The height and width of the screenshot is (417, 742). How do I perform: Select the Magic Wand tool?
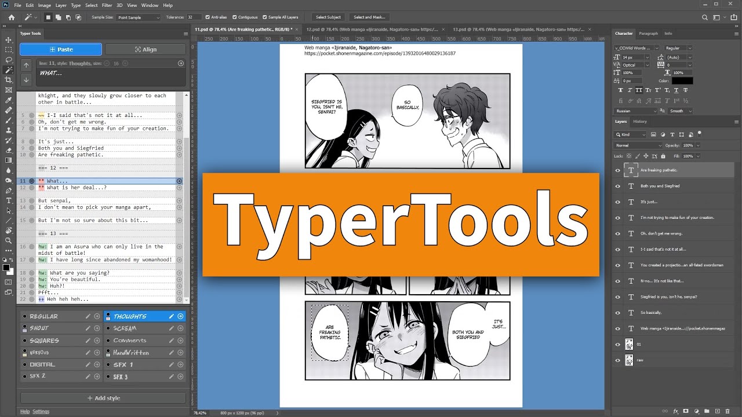coord(9,69)
